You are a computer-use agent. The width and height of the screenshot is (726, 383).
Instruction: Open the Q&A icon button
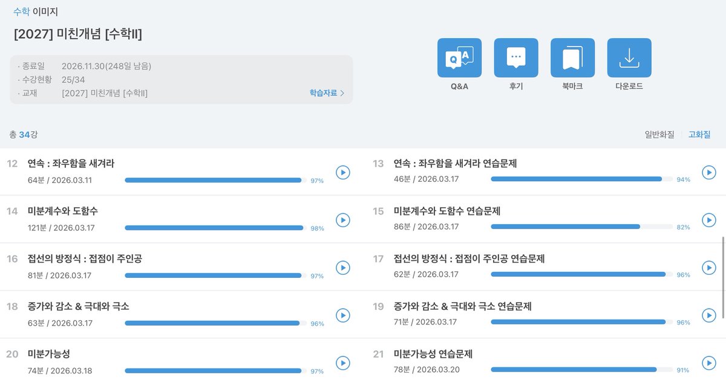click(459, 58)
